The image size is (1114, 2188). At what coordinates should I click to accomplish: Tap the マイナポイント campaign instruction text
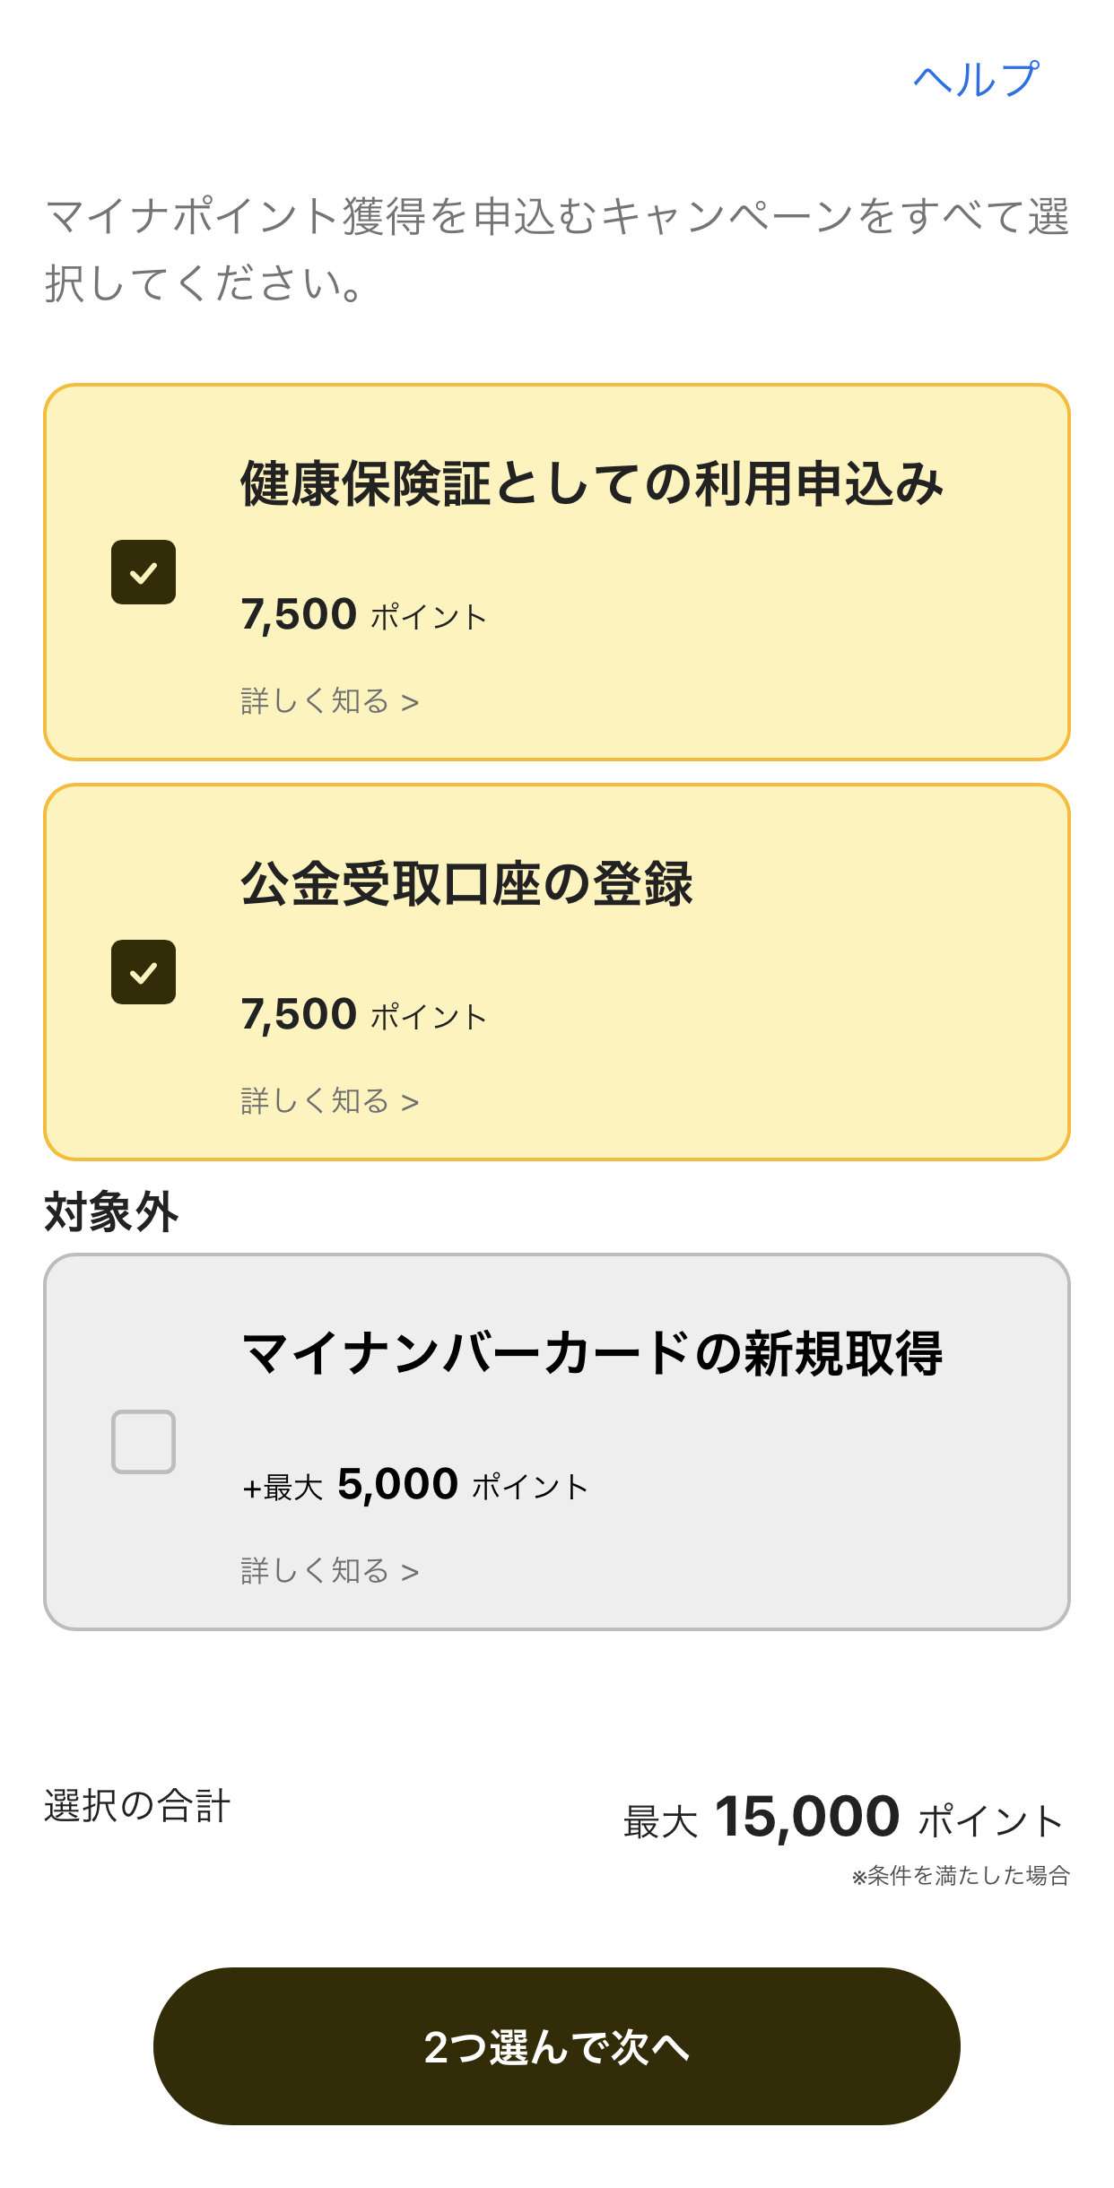tap(556, 250)
